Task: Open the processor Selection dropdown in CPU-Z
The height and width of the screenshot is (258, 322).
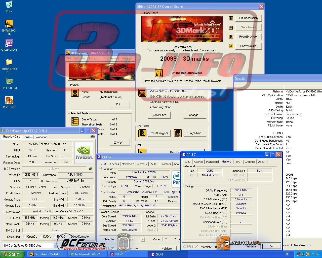Action: click(143, 240)
